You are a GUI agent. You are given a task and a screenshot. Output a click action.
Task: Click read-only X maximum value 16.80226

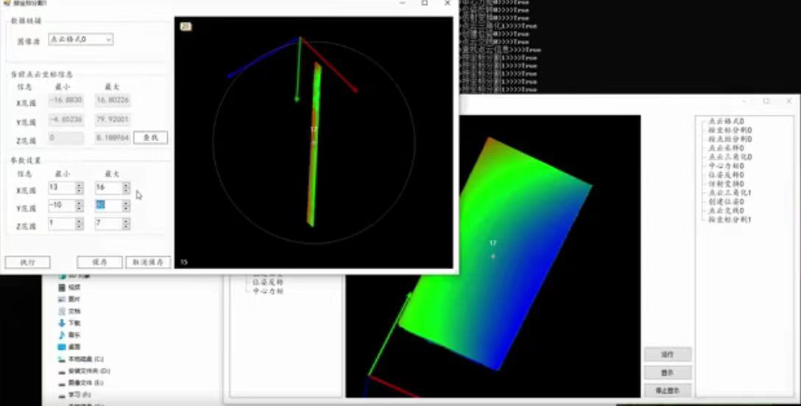pos(113,101)
